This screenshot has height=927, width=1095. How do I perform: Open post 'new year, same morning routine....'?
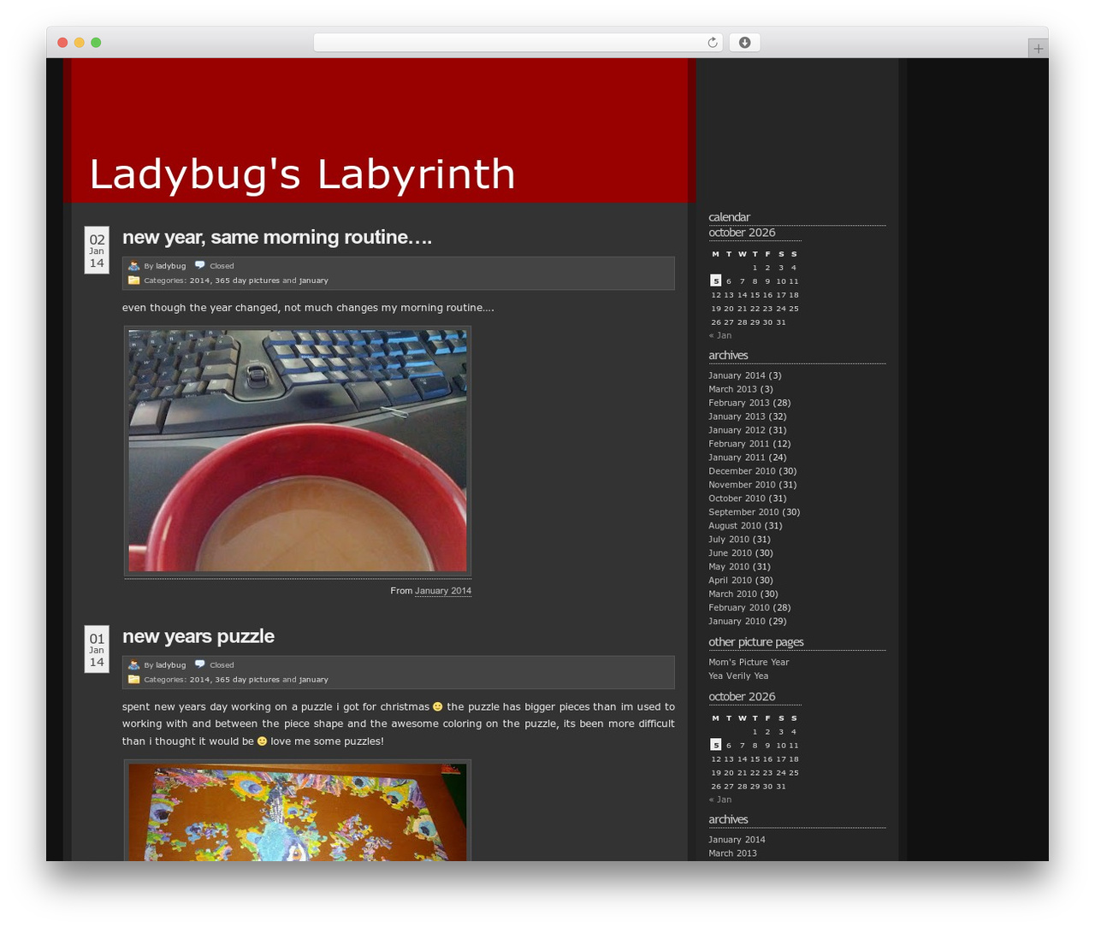point(276,237)
